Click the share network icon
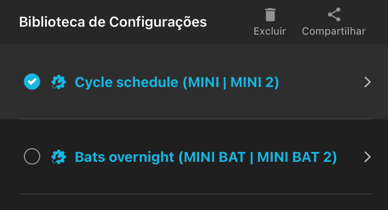The height and width of the screenshot is (210, 388). point(334,15)
